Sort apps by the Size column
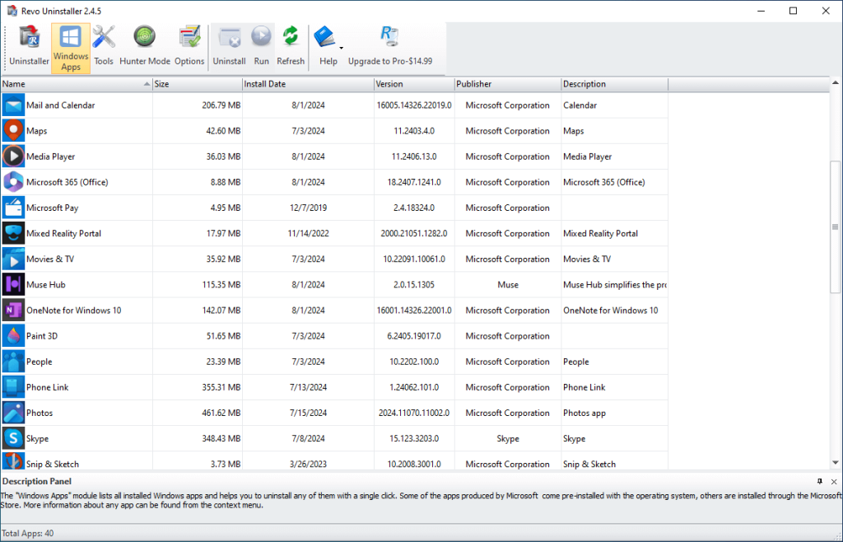Image resolution: width=843 pixels, height=542 pixels. 197,83
